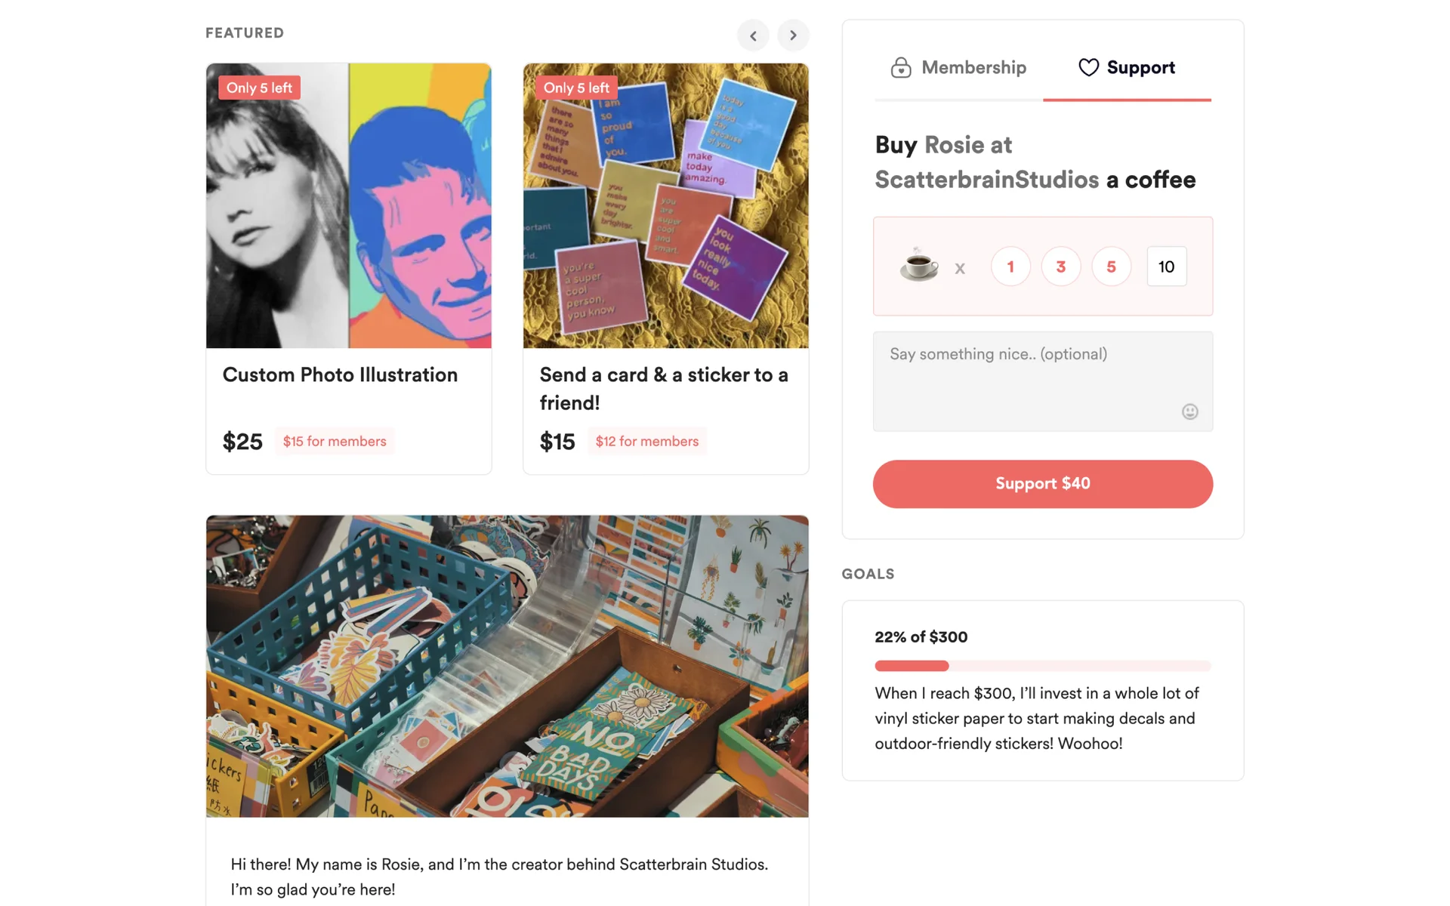Open the custom photo illustration thumbnail
This screenshot has width=1450, height=906.
click(x=348, y=205)
